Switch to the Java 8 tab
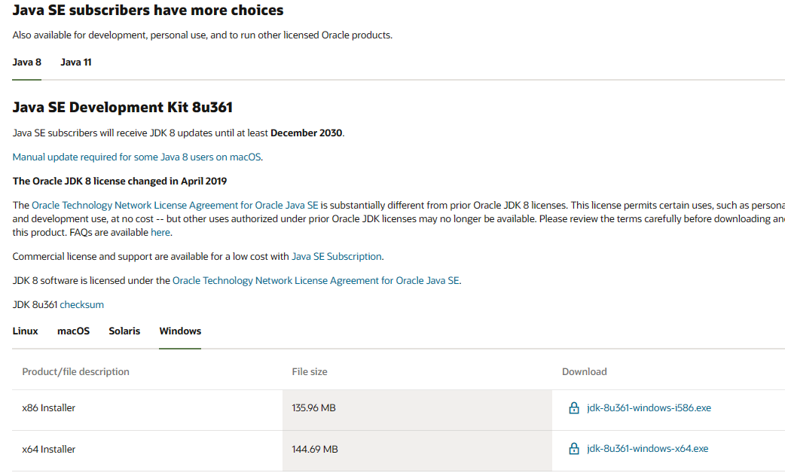 click(x=27, y=63)
